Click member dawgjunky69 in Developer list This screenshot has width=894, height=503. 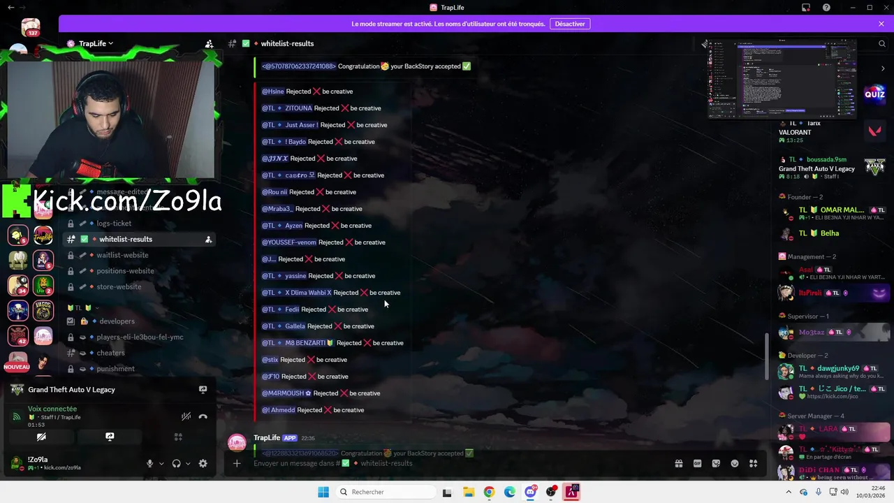(833, 372)
